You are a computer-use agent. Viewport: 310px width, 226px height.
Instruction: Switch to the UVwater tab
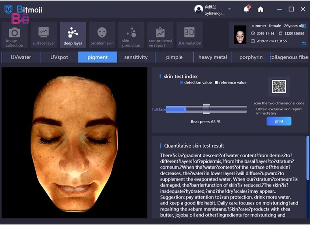[x=21, y=57]
